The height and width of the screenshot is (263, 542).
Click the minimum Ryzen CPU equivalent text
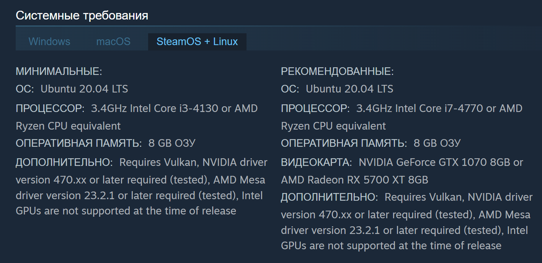pos(68,126)
